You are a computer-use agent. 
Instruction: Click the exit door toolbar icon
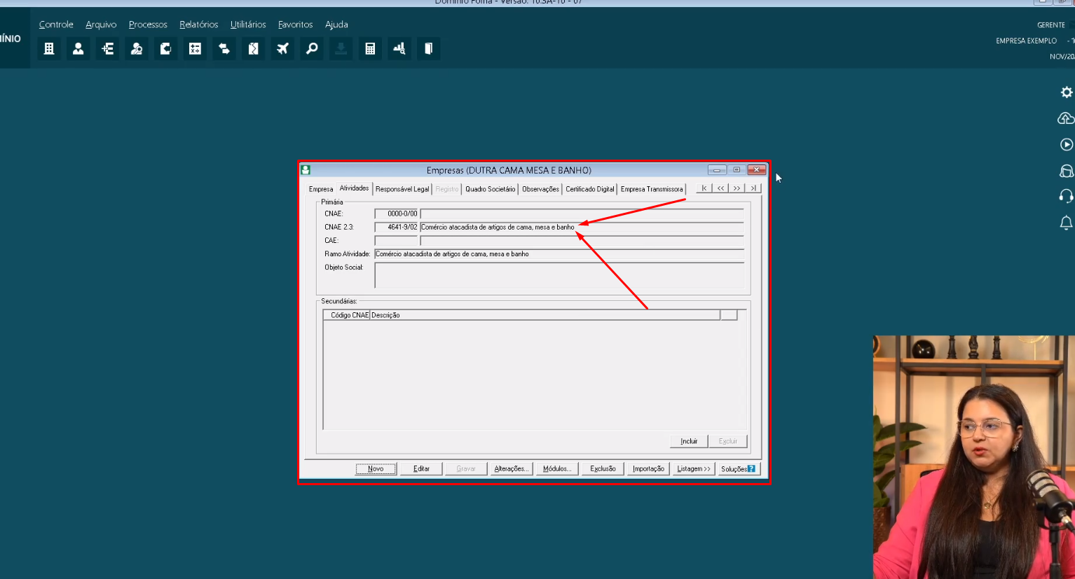coord(429,48)
